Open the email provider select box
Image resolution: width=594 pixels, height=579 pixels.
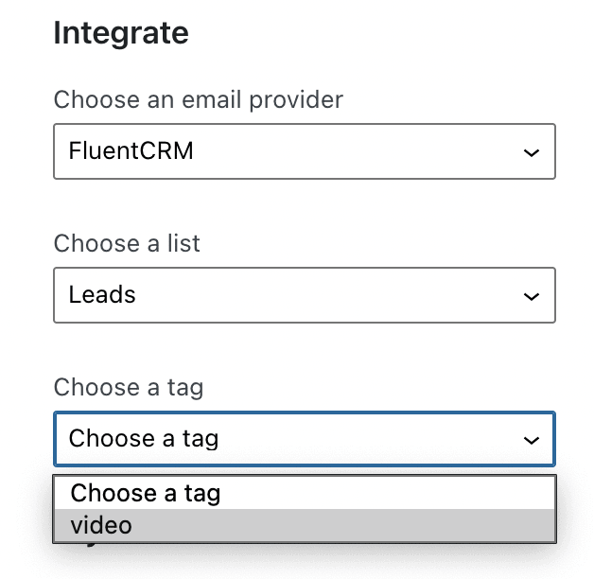click(305, 151)
